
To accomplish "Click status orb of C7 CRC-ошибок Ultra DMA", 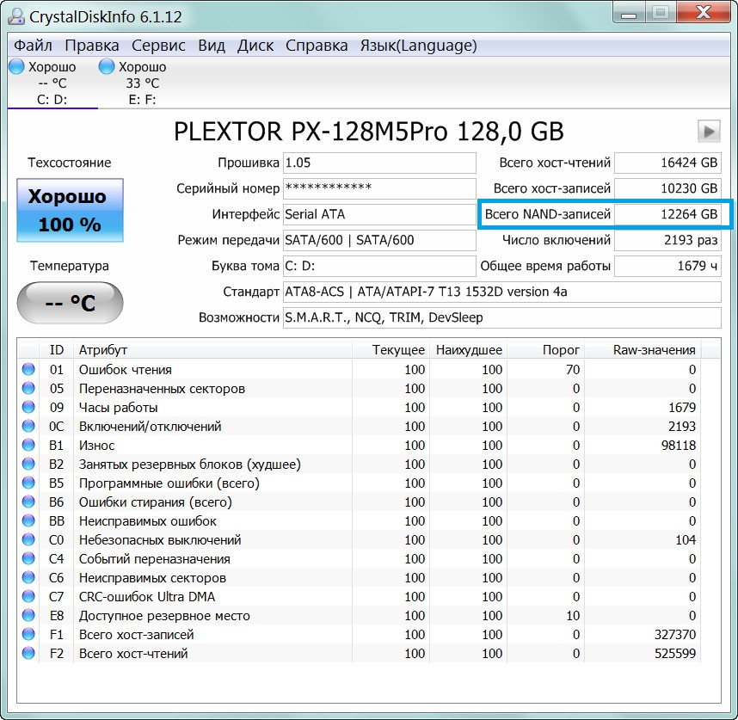I will point(28,597).
